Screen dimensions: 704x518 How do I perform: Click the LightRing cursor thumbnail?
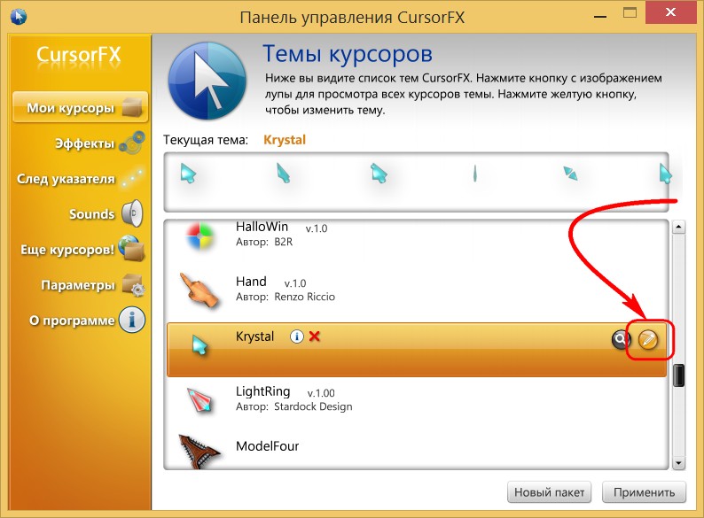[x=199, y=400]
